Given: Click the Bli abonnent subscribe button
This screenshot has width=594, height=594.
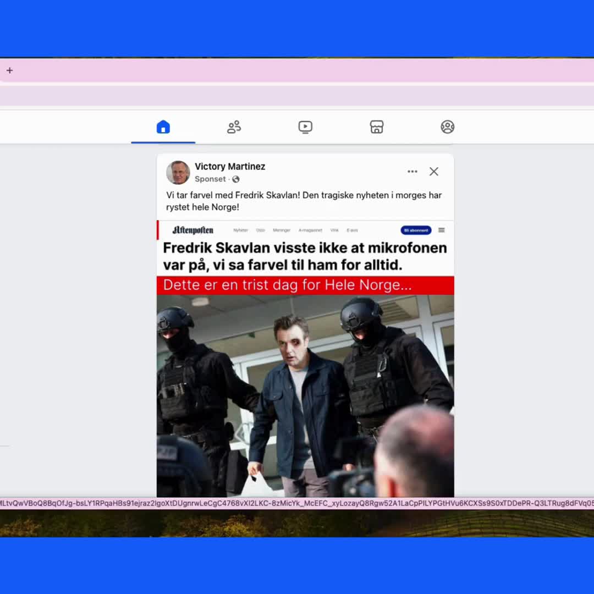Looking at the screenshot, I should 416,230.
